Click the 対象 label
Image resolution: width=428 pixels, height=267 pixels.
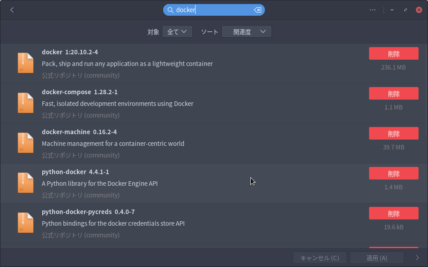(153, 32)
